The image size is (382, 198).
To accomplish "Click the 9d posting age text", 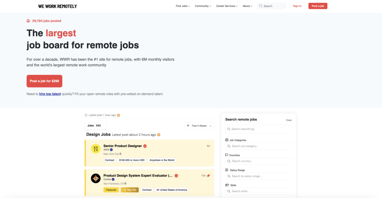I will coord(208,146).
